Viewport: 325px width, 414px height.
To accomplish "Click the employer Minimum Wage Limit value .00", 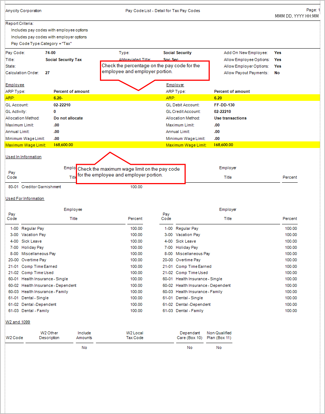I will click(217, 138).
